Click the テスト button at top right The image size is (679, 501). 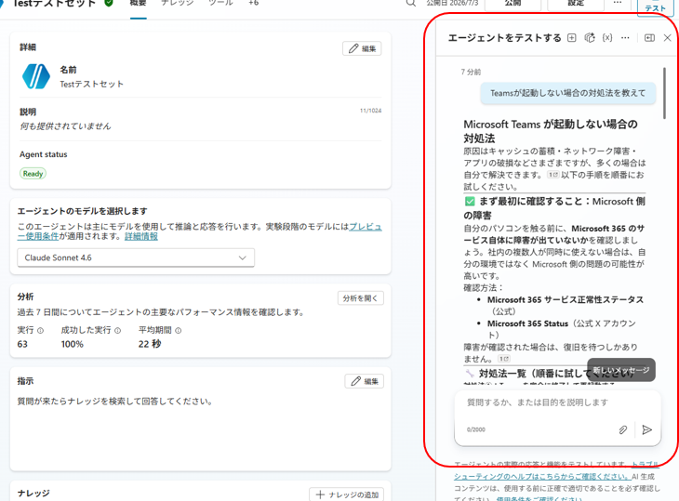tap(655, 7)
